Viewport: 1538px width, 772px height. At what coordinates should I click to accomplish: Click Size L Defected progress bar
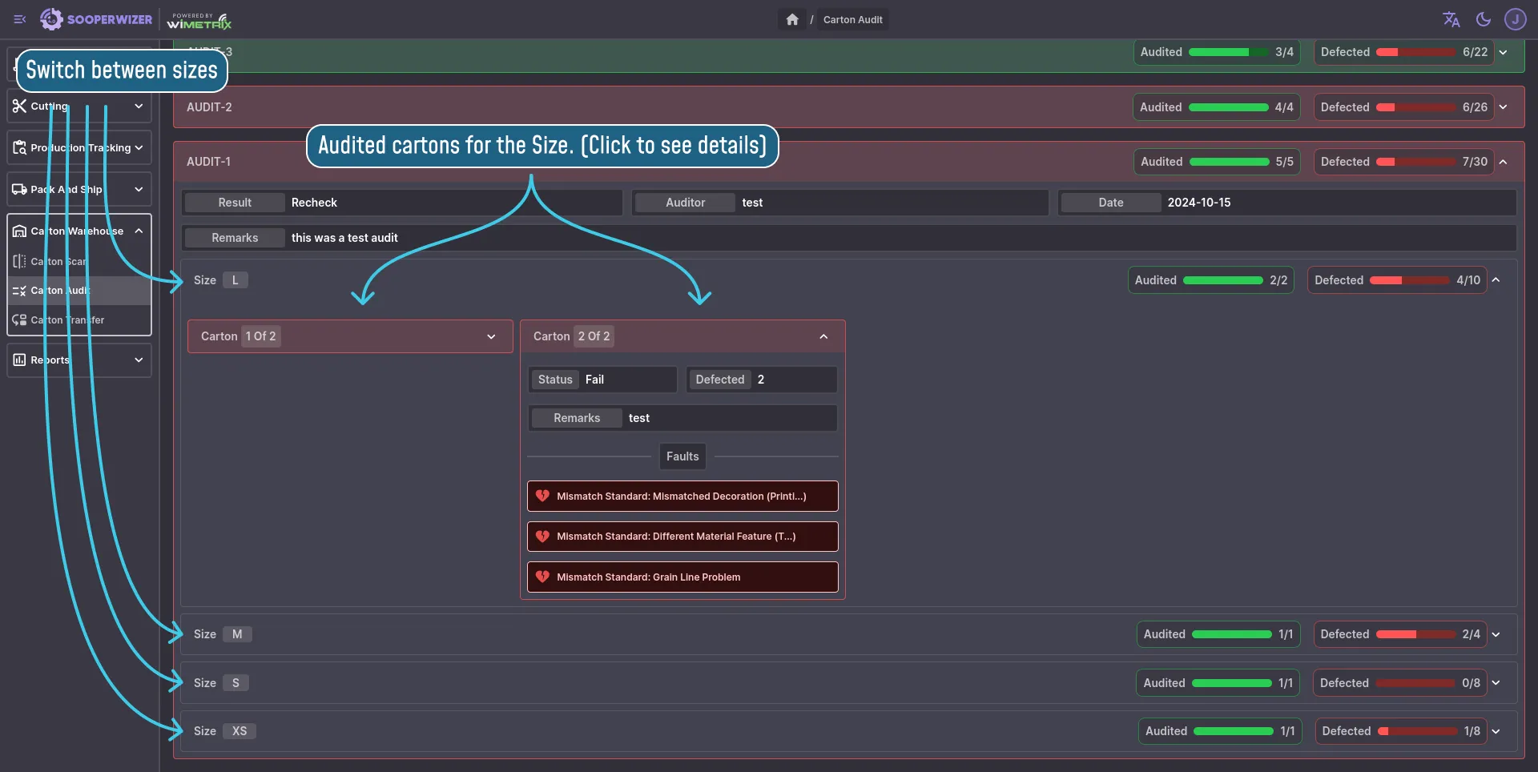pyautogui.click(x=1409, y=280)
